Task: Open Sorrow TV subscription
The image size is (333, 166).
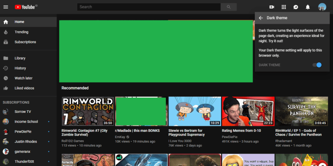Action: 28,111
